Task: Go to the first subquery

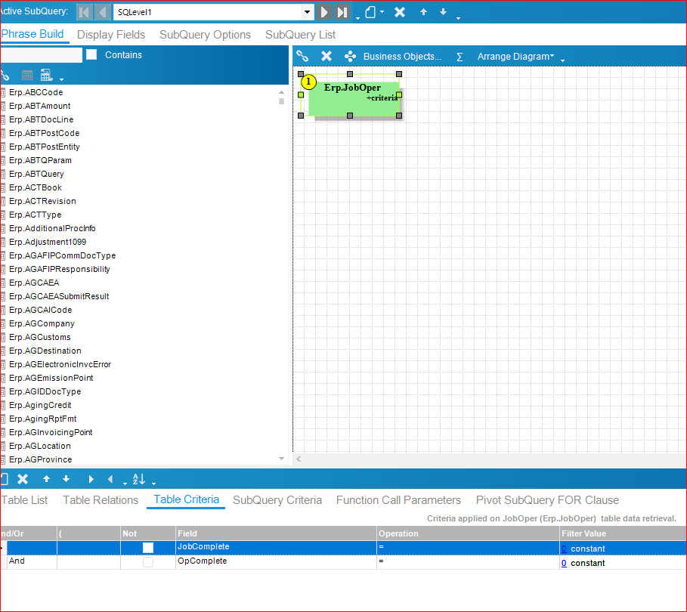Action: 85,12
